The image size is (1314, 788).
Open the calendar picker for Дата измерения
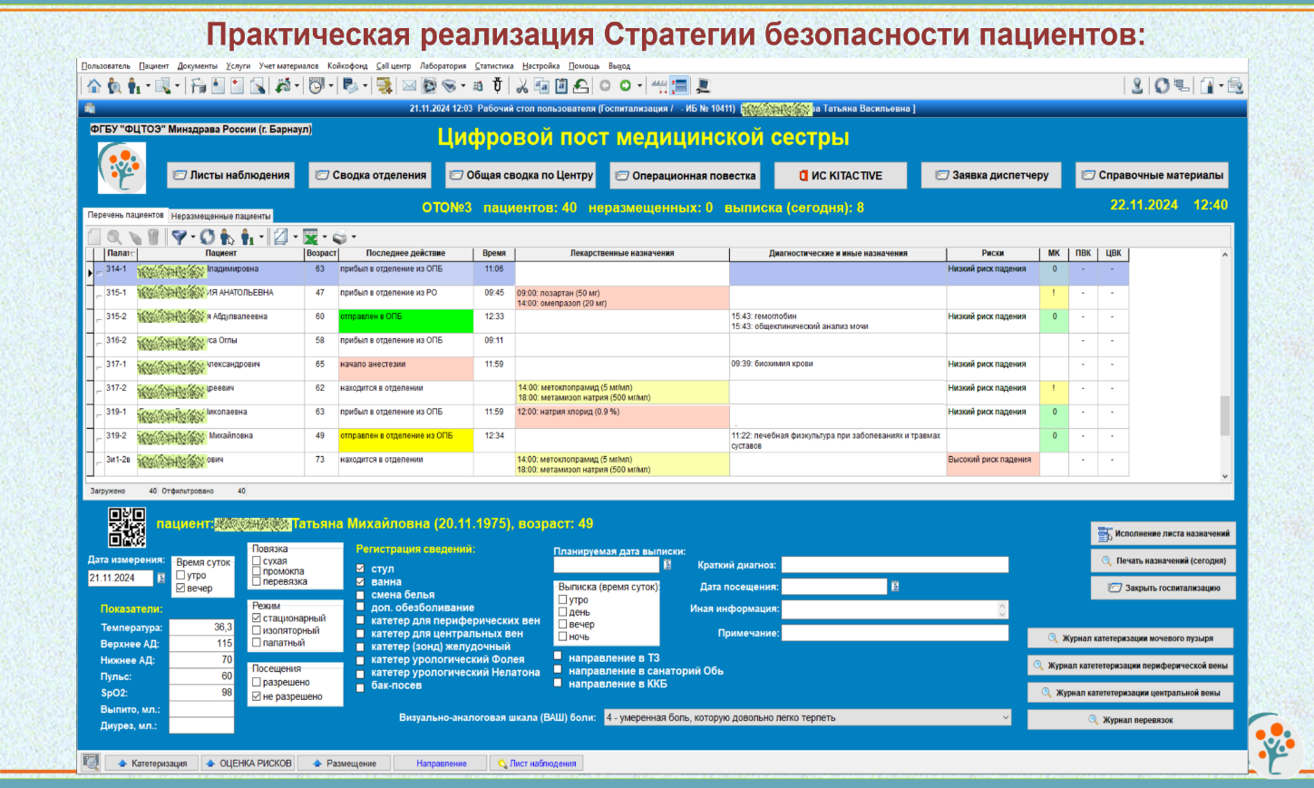tap(161, 578)
